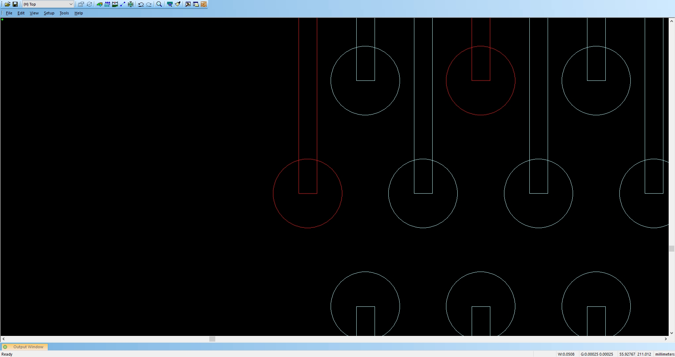Click the Redo arrow icon
Viewport: 675px width, 357px height.
coord(149,4)
